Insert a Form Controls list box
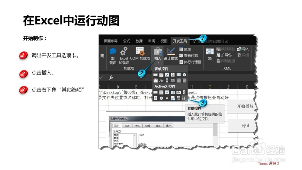The image size is (302, 170). [178, 75]
